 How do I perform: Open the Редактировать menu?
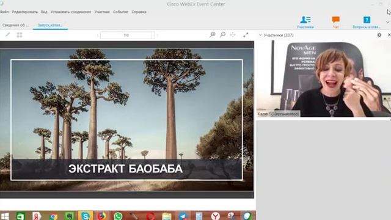point(24,12)
